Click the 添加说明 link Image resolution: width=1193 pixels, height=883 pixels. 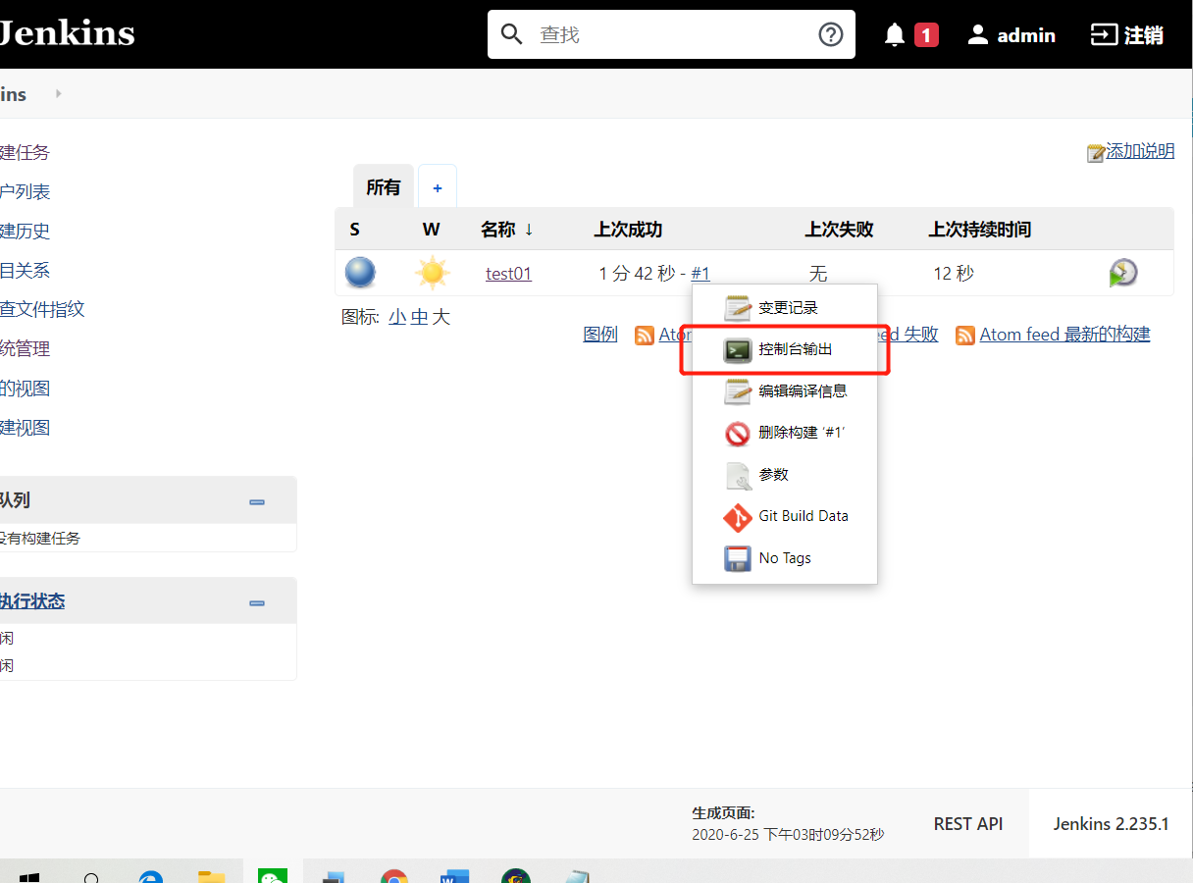click(1140, 151)
